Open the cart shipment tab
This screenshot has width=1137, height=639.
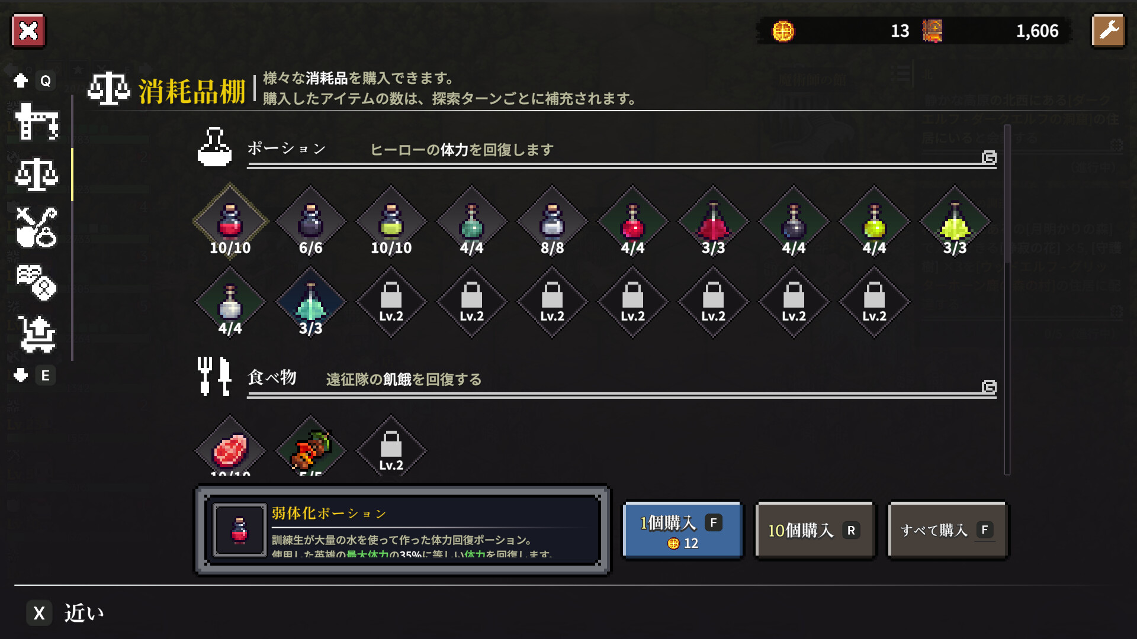click(37, 334)
